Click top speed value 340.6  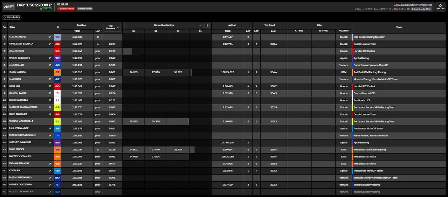tap(274, 44)
